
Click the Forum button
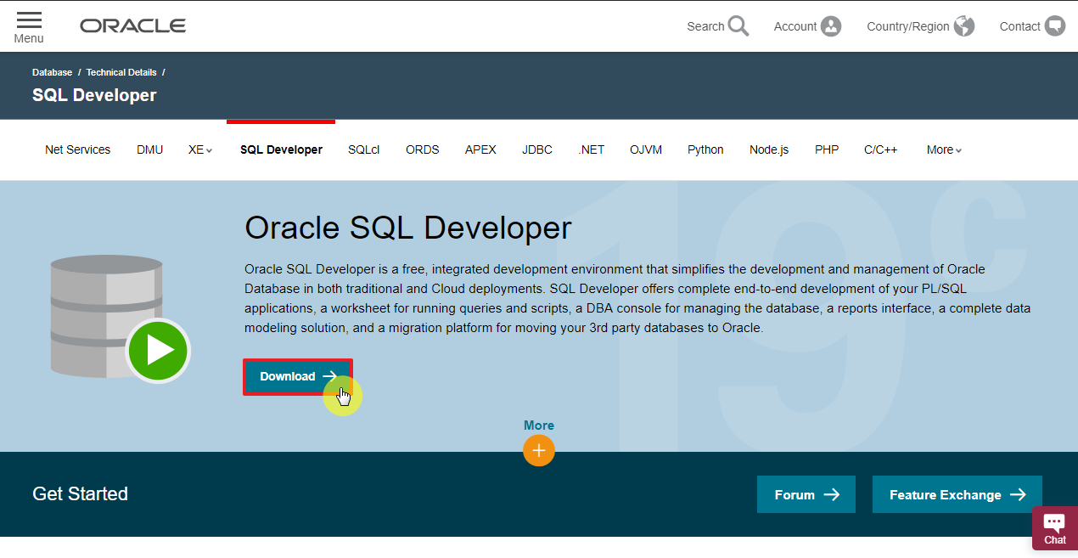click(x=806, y=494)
